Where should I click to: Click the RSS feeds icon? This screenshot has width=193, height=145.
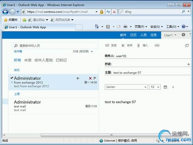click(x=108, y=27)
